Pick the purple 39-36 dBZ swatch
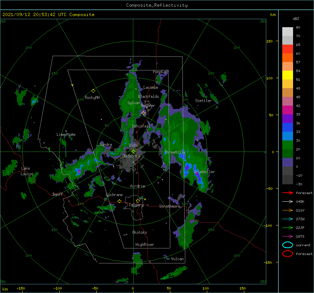Viewport: 314px width, 293px height. [287, 118]
